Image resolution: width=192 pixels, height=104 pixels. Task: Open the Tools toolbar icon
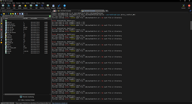click(14, 6)
